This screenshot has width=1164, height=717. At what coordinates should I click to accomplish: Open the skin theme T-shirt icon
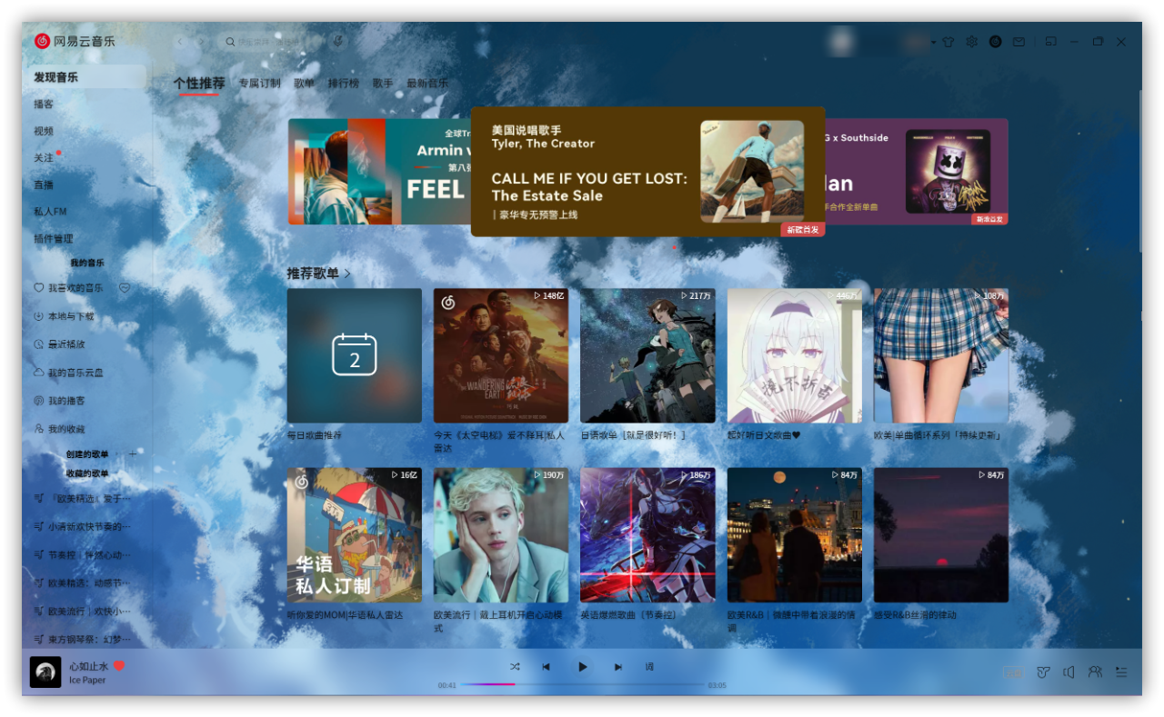click(948, 42)
